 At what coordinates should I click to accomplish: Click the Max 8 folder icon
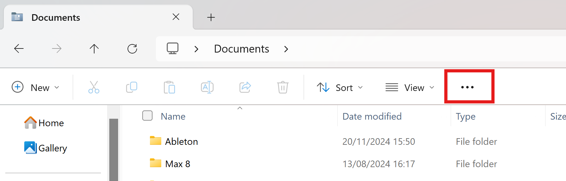point(156,163)
